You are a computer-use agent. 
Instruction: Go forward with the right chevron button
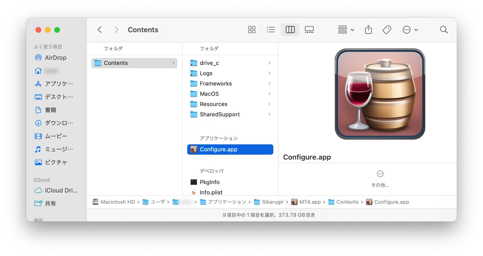coord(116,30)
